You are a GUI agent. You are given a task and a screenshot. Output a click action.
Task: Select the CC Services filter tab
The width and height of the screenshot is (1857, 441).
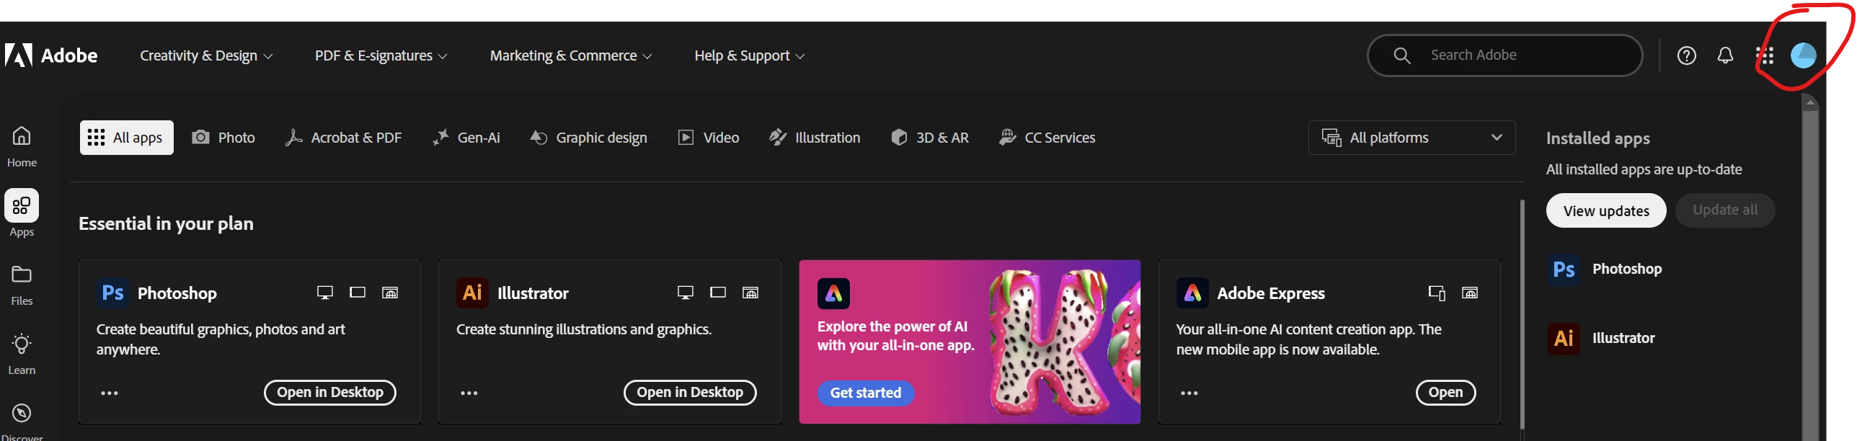1047,138
